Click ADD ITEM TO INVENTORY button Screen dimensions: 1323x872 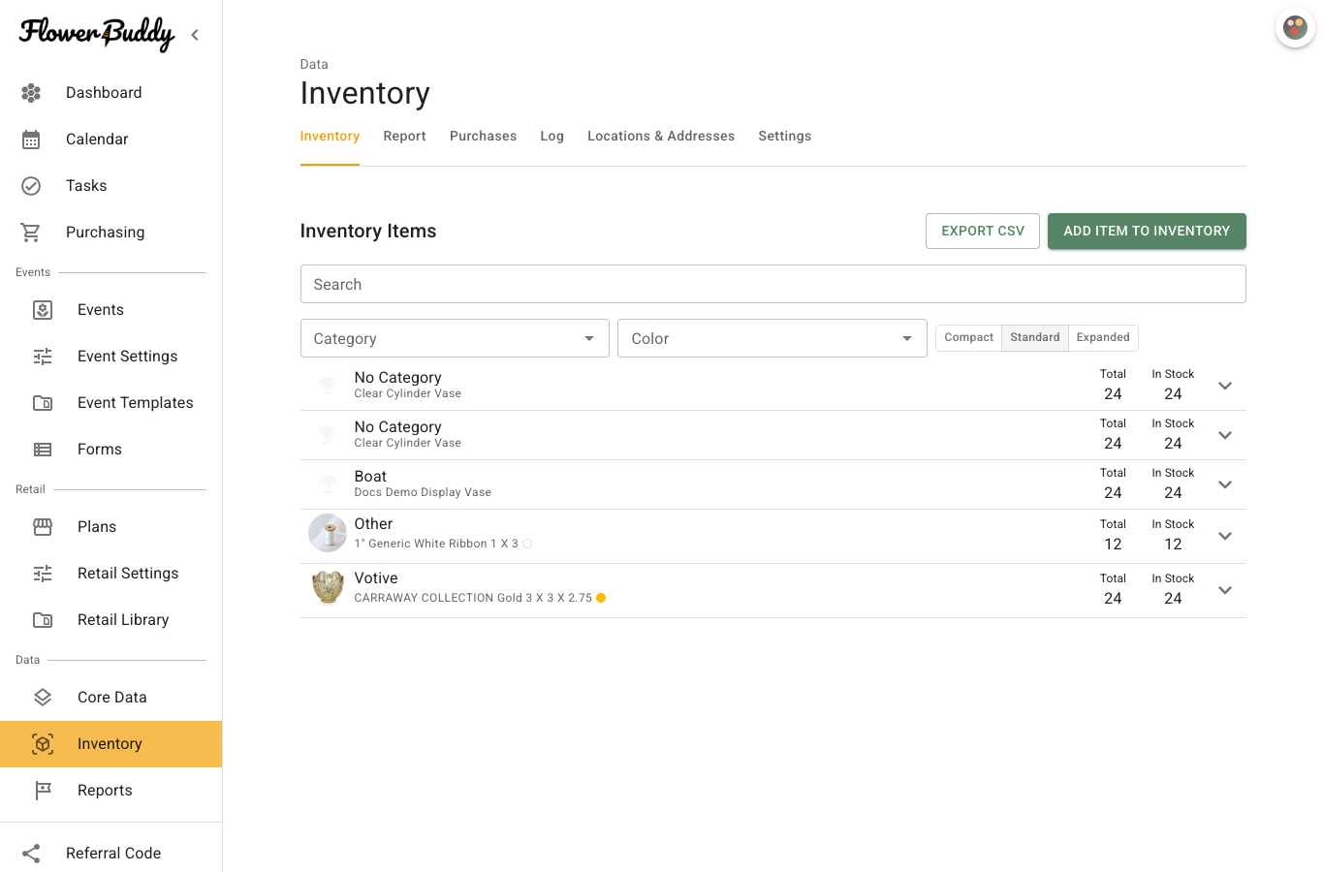click(1147, 231)
